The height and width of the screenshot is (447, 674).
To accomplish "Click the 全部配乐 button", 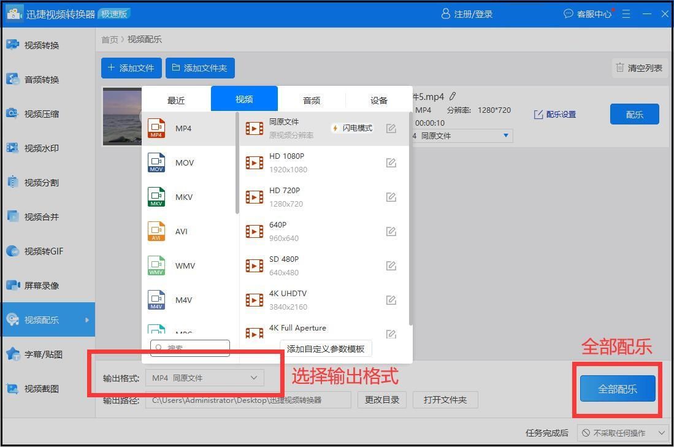I will click(x=617, y=389).
